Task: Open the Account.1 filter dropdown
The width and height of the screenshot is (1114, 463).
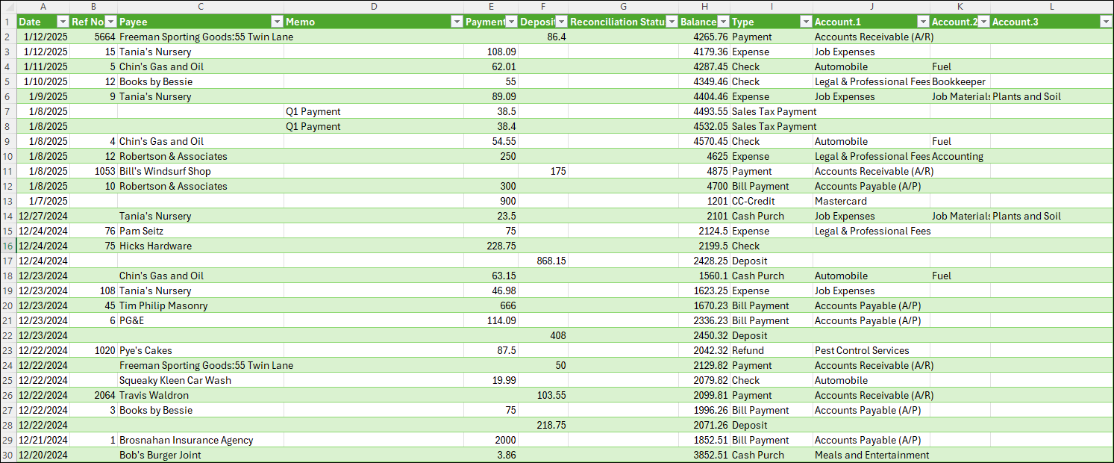Action: coord(923,22)
